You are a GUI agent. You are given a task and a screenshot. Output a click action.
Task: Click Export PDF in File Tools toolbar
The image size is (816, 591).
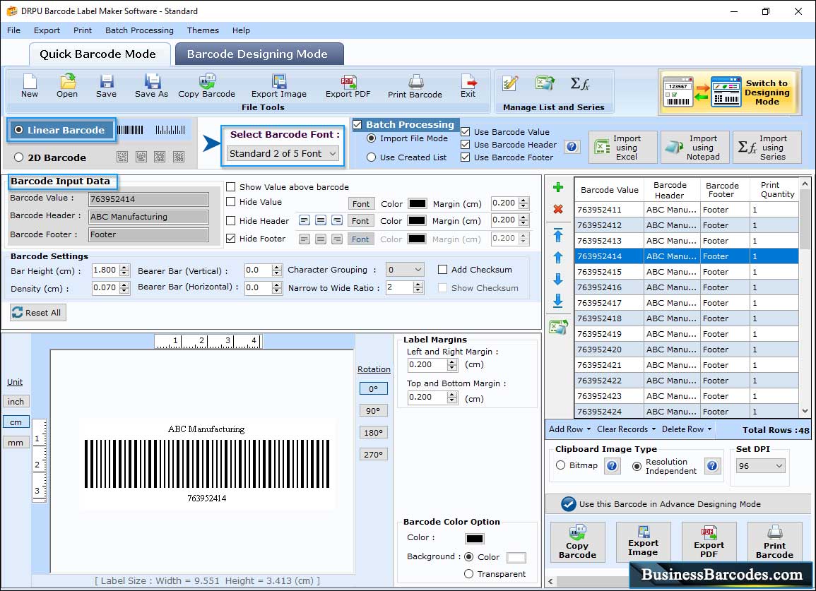(x=348, y=85)
